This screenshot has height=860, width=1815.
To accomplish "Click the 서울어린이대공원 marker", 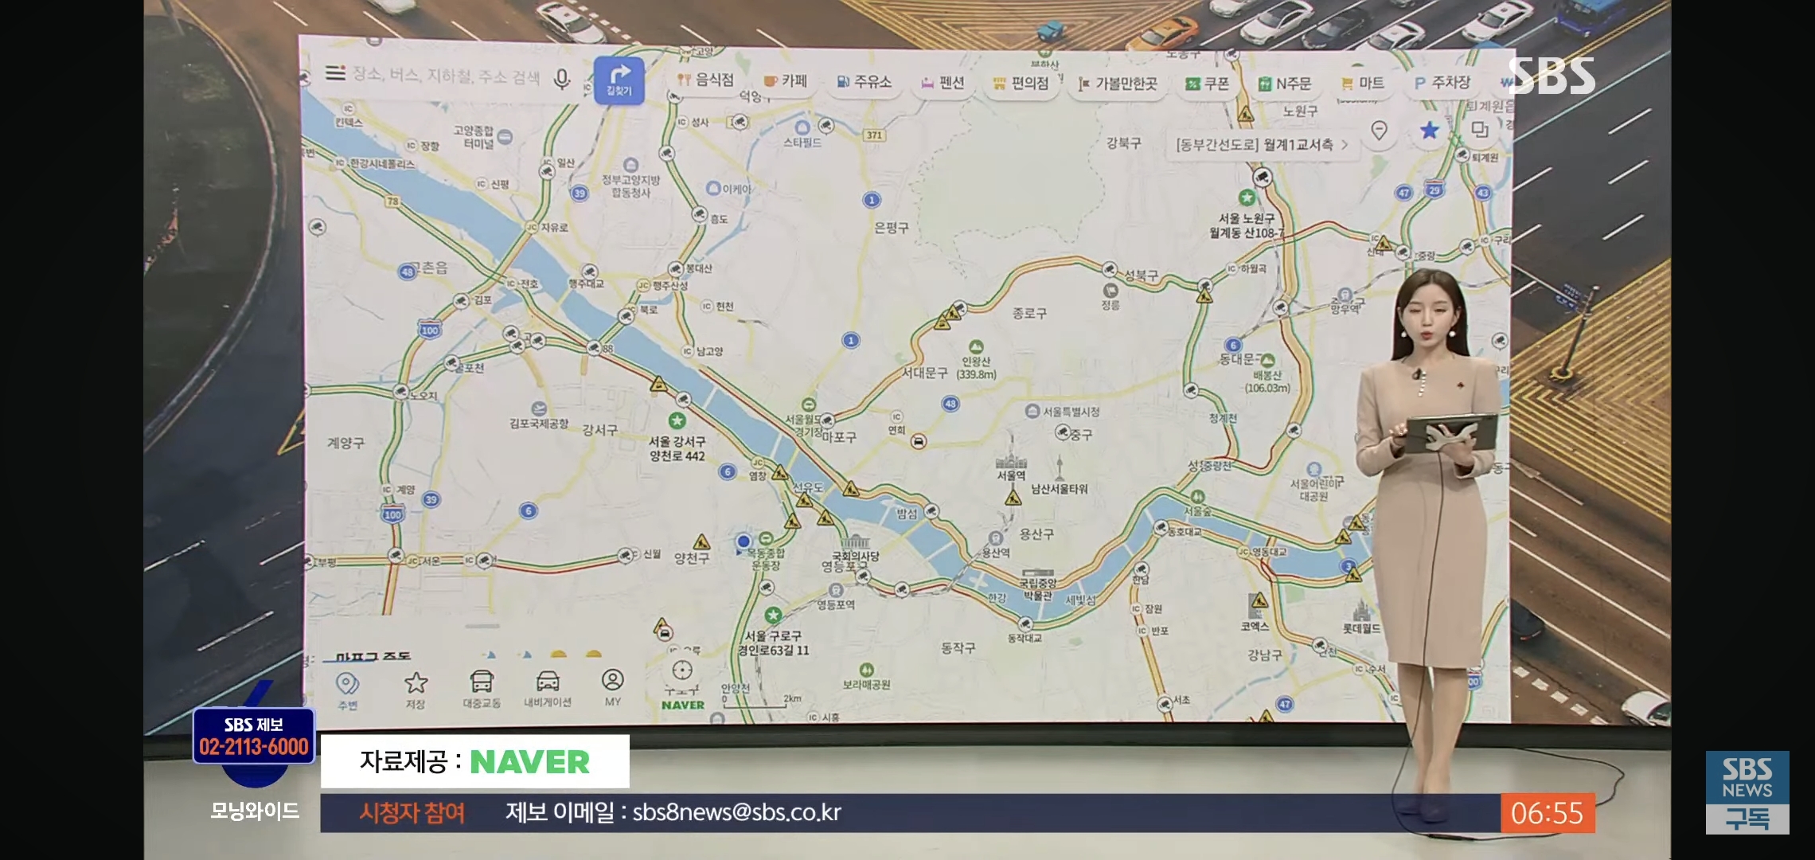I will tap(1313, 469).
